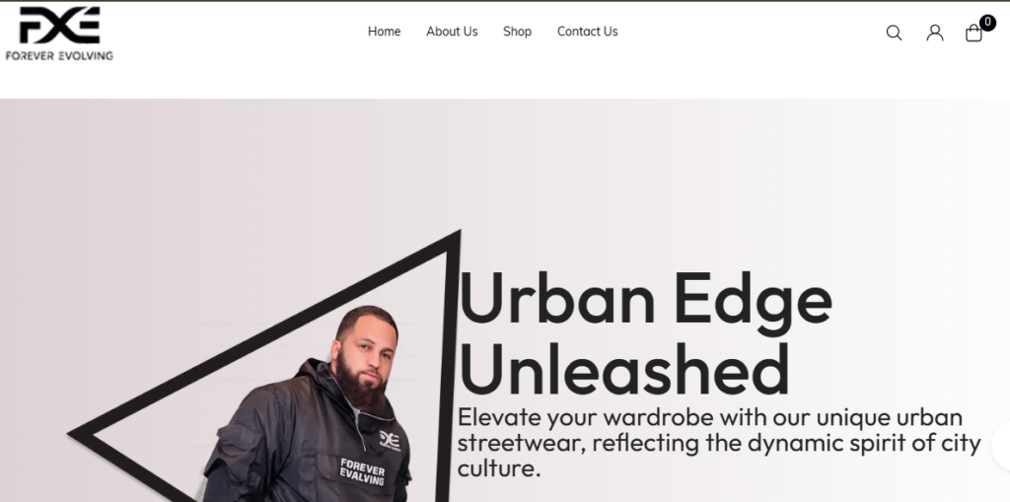The image size is (1010, 502).
Task: Click the FXE emblem on the jacket chest
Action: [x=390, y=440]
